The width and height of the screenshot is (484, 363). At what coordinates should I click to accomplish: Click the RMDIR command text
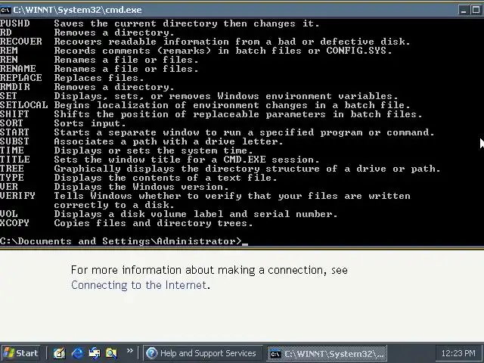(15, 87)
